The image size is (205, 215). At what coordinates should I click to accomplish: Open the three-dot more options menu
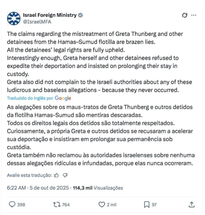point(193,16)
